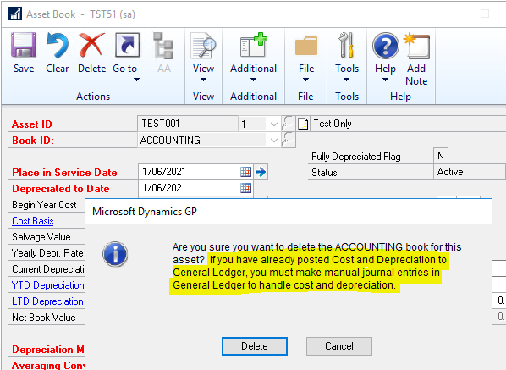This screenshot has height=370, width=506.
Task: Click the info icon in the dialog
Action: point(115,254)
